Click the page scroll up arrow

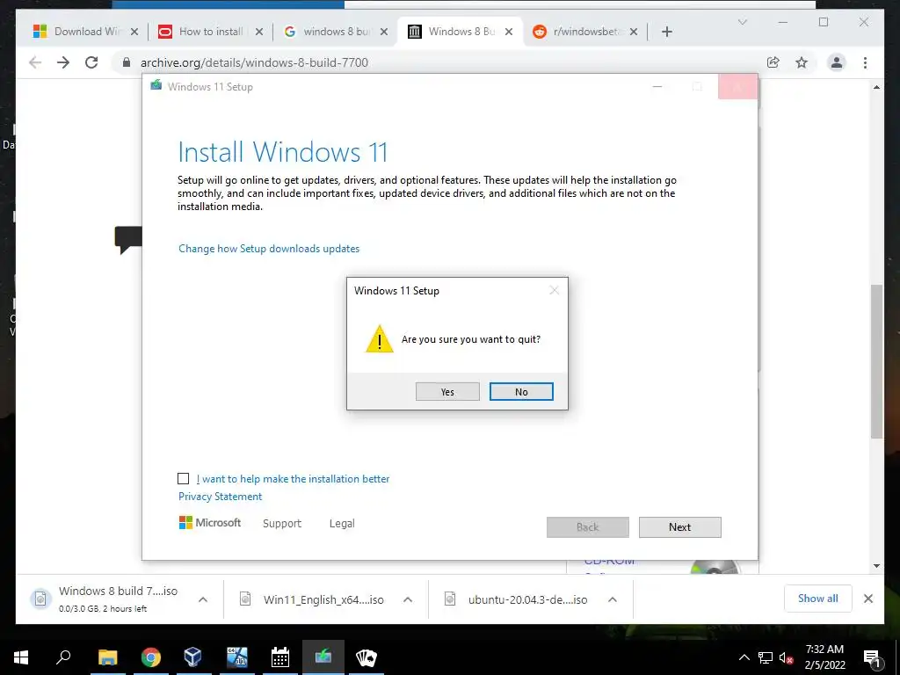pos(876,87)
